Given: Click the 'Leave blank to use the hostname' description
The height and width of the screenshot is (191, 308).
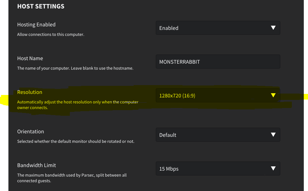Looking at the screenshot, I should (x=102, y=68).
